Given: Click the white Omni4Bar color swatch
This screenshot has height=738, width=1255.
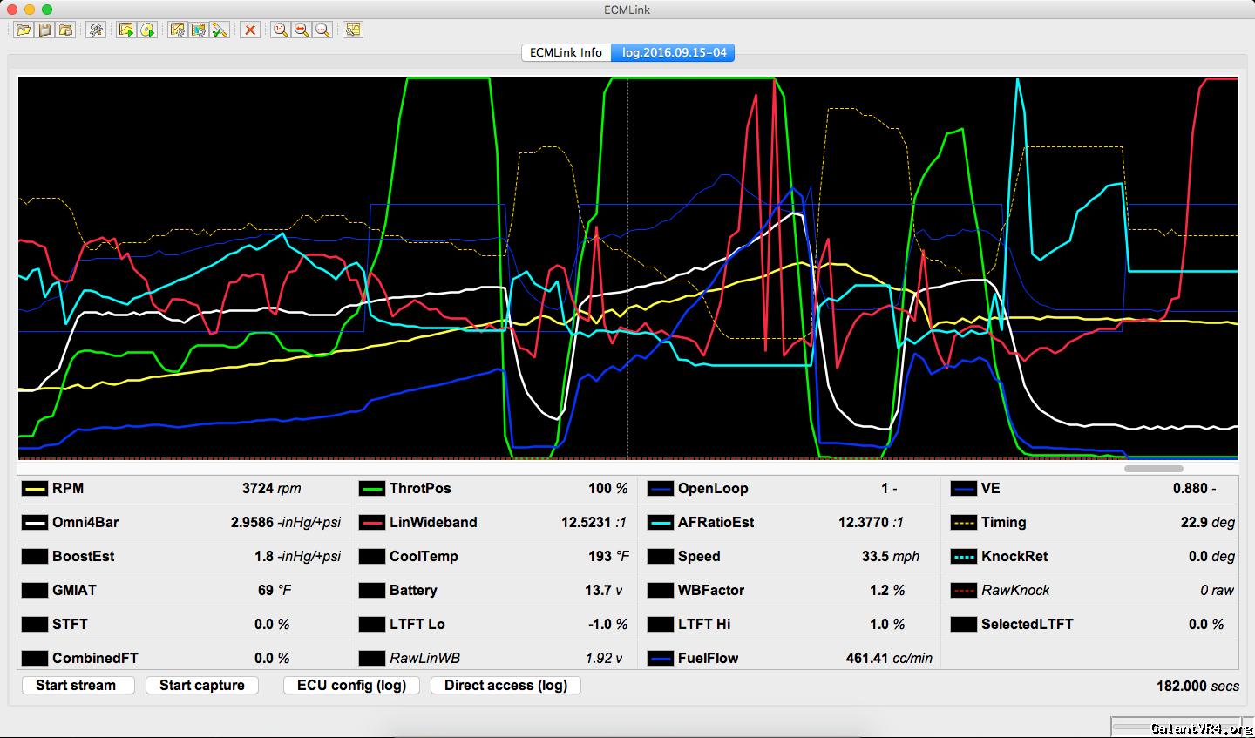Looking at the screenshot, I should coord(35,523).
